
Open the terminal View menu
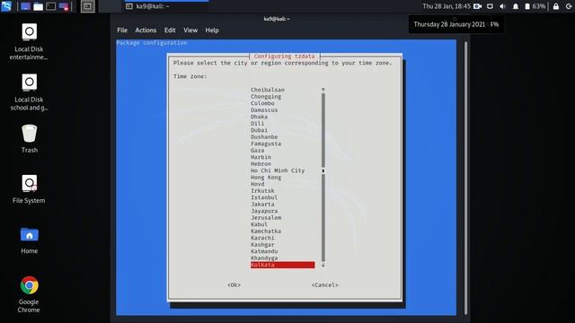(x=190, y=30)
